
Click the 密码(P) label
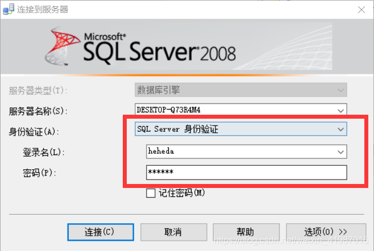(x=39, y=173)
